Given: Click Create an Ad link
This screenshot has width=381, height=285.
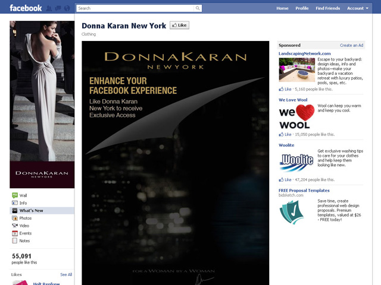Looking at the screenshot, I should (x=351, y=45).
